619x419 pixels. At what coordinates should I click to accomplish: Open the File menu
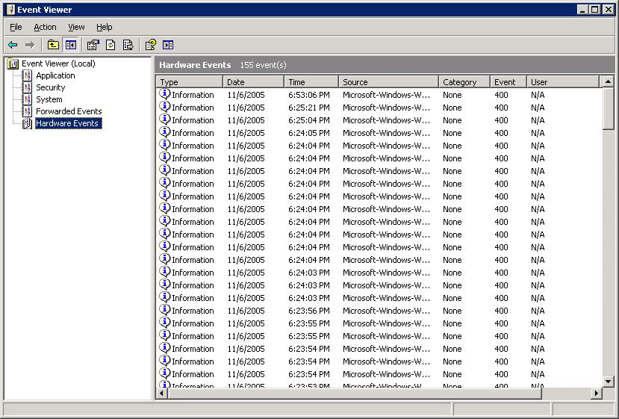pyautogui.click(x=16, y=27)
